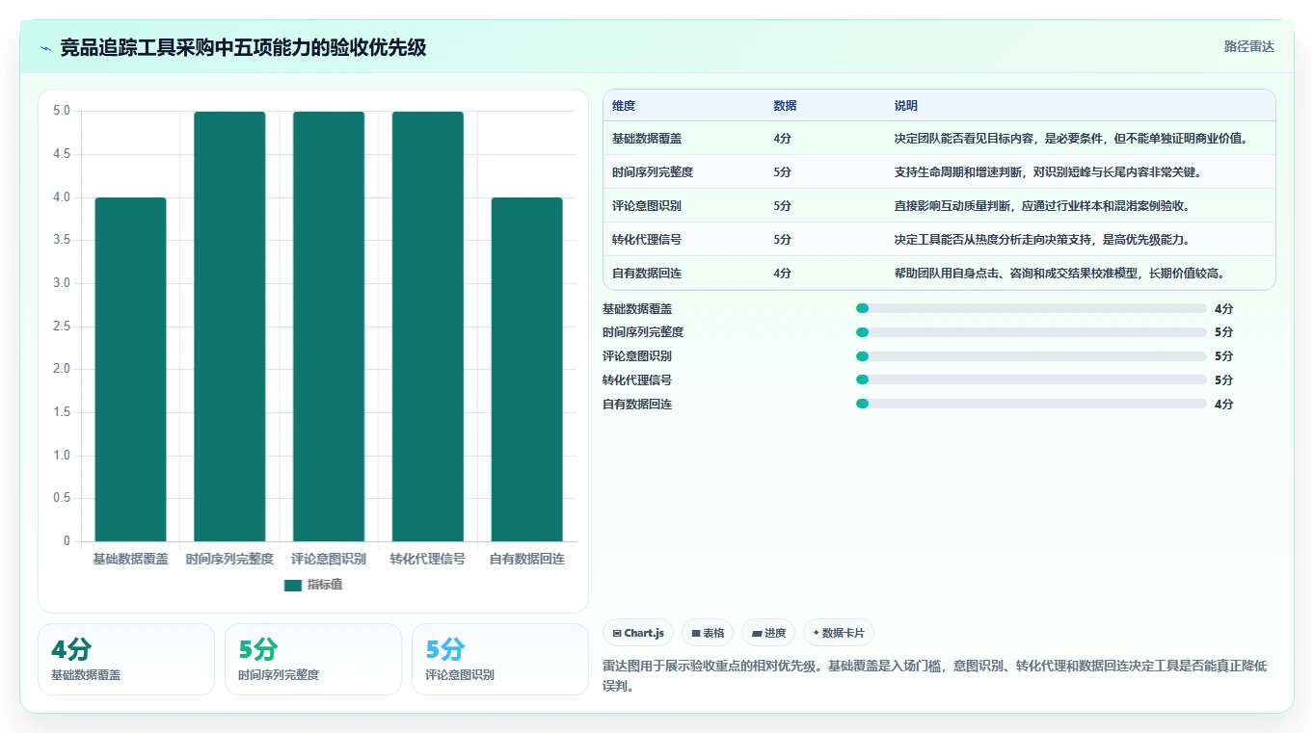1314x733 pixels.
Task: Click the 基础数据覆盖 bar in chart
Action: (x=130, y=369)
